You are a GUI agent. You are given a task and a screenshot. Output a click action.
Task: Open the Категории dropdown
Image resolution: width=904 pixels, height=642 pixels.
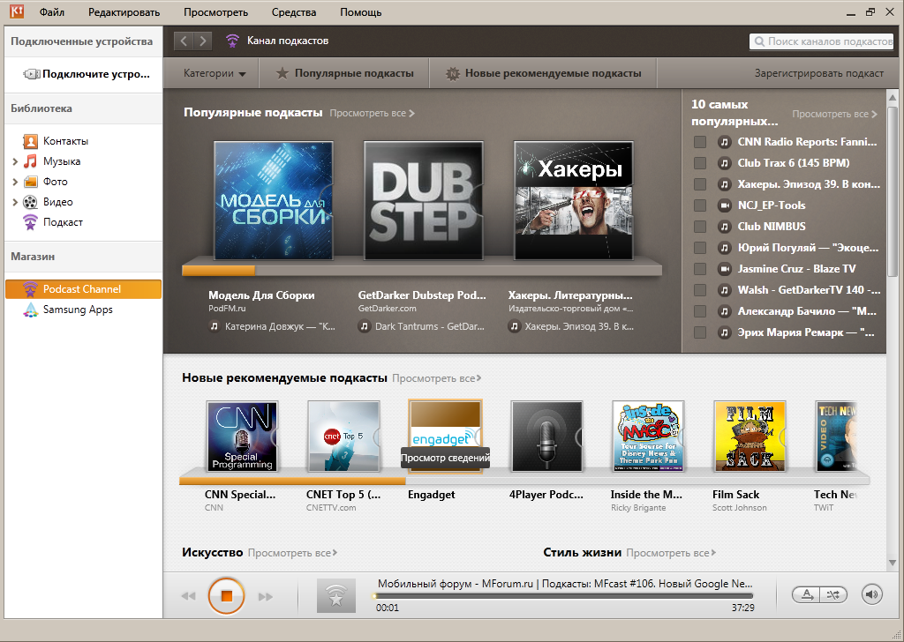[215, 73]
